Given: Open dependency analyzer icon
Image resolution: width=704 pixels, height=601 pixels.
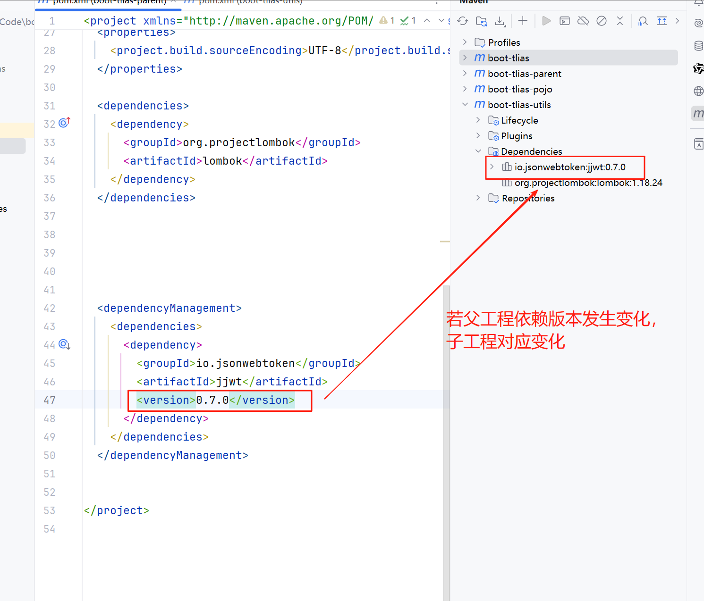Looking at the screenshot, I should point(643,21).
